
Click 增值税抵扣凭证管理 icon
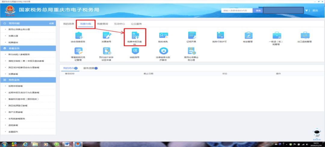point(78,51)
